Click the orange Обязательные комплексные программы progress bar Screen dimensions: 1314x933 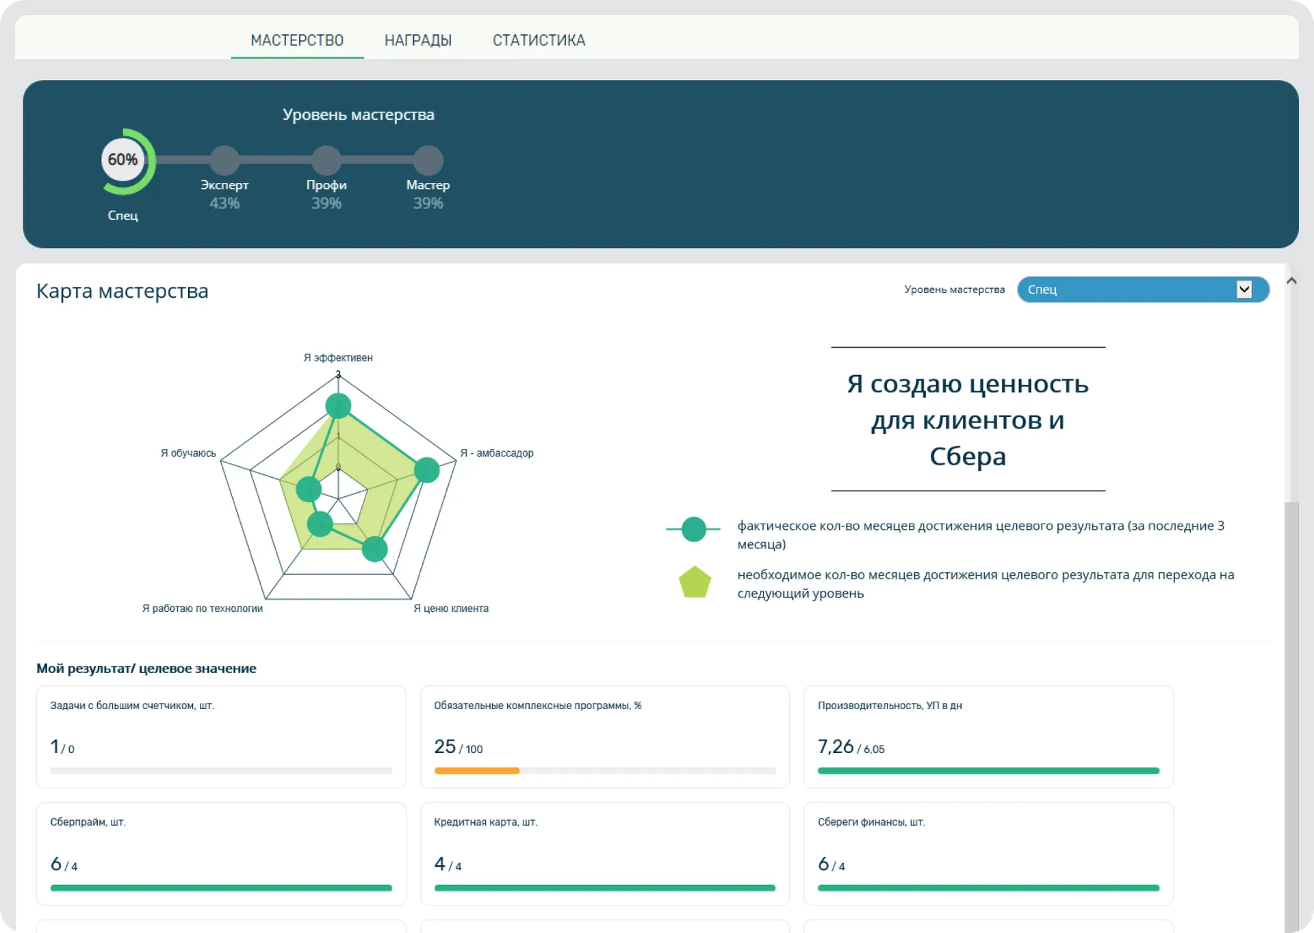[x=477, y=771]
